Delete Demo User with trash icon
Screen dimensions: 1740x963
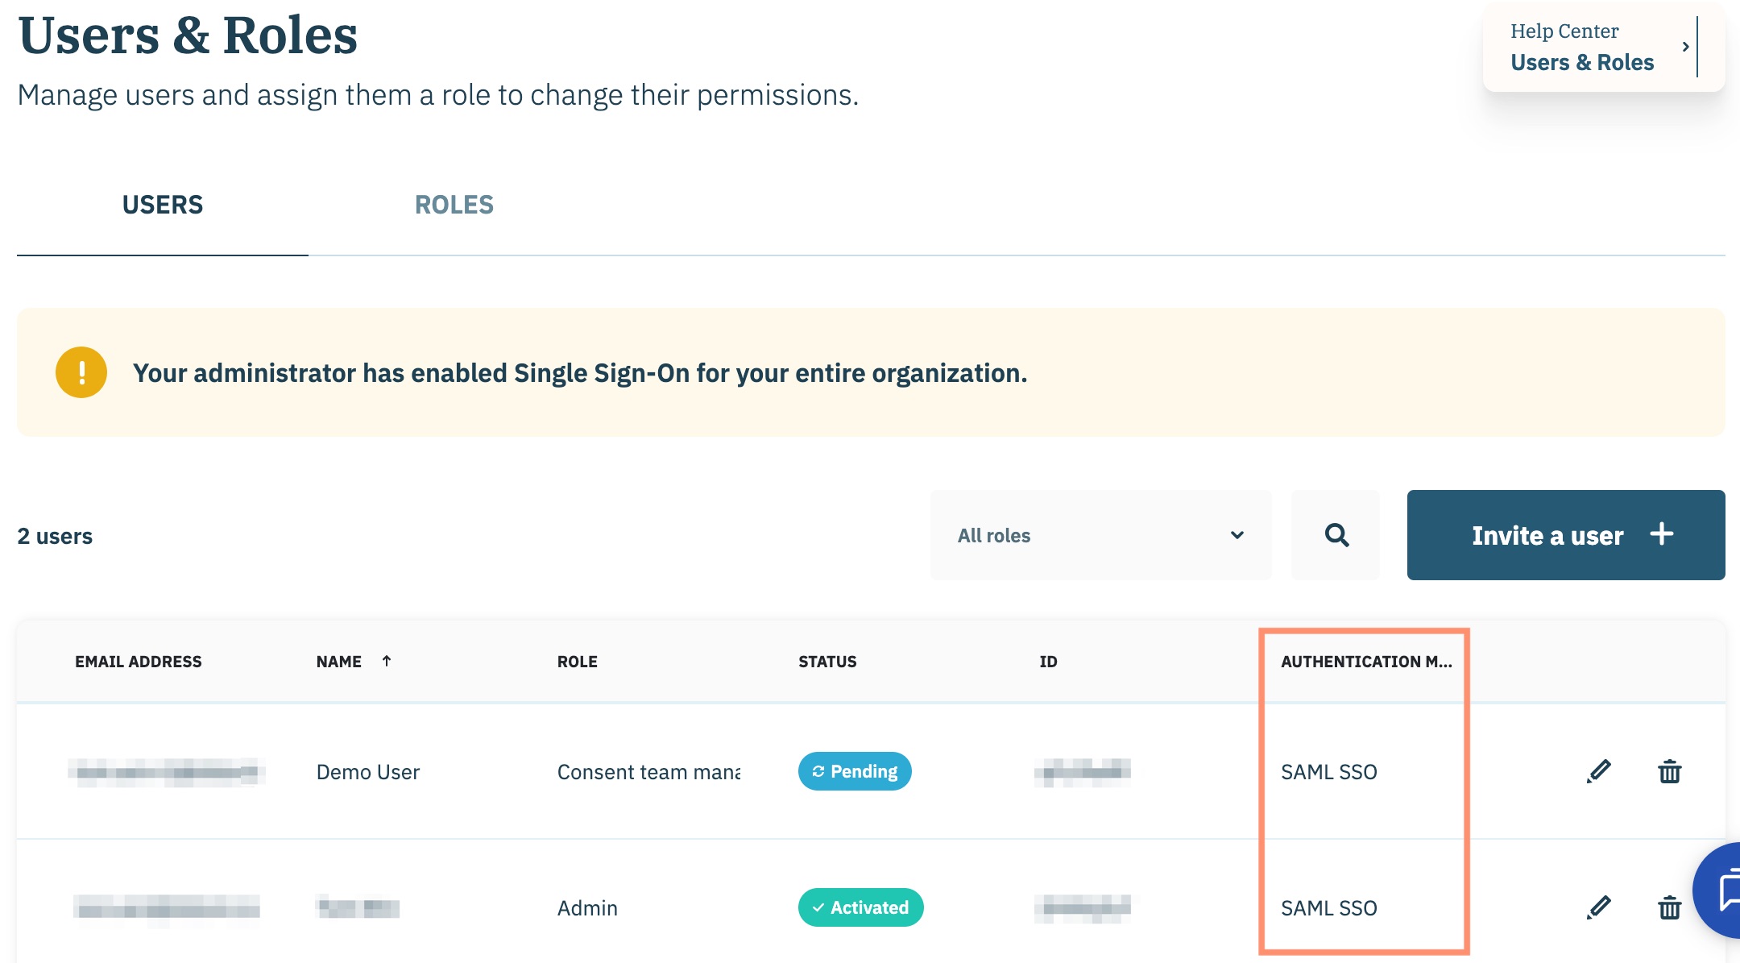[x=1669, y=771]
